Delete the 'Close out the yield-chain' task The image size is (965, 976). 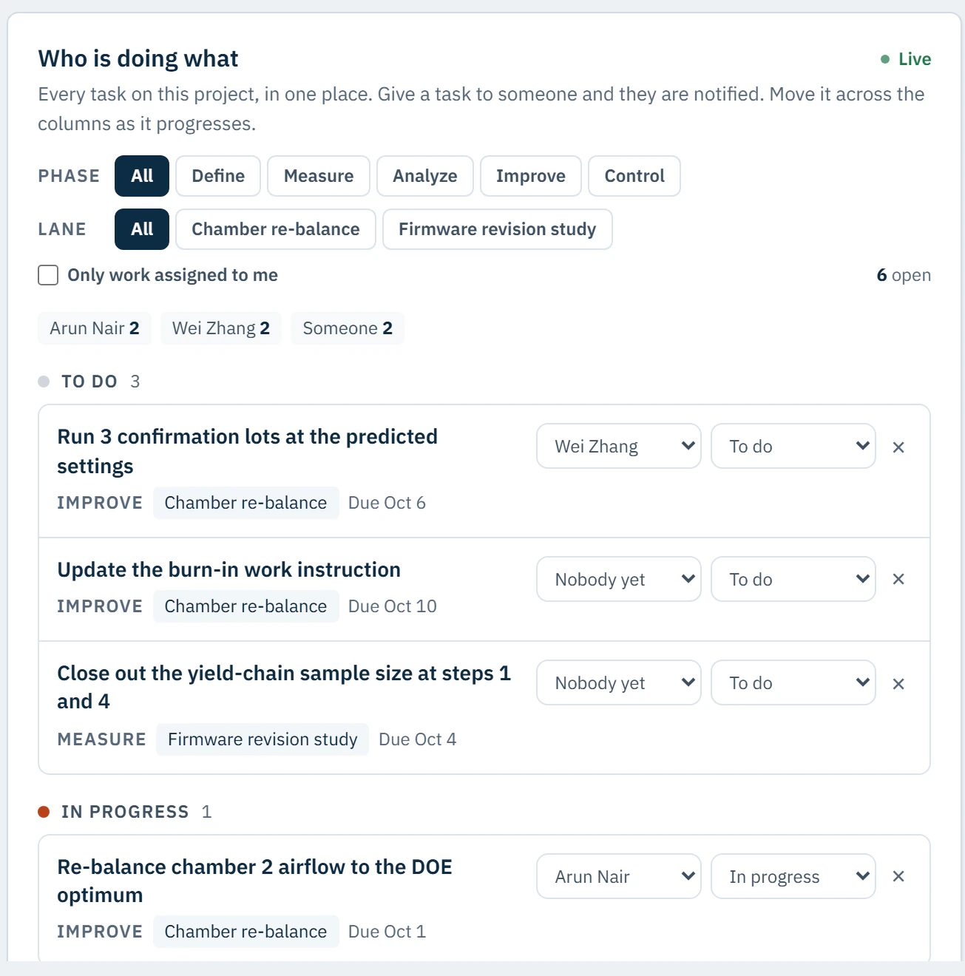click(898, 683)
